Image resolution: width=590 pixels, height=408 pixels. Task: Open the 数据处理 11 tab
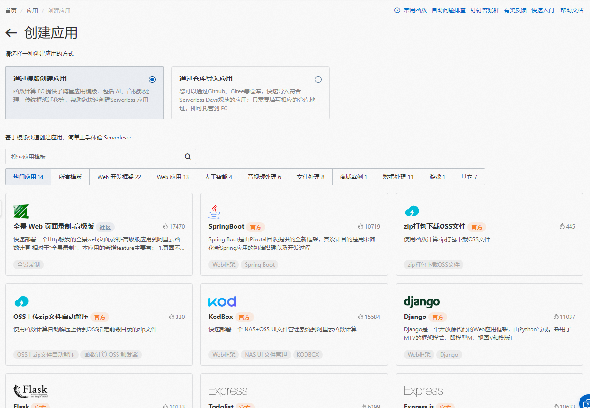tap(398, 177)
